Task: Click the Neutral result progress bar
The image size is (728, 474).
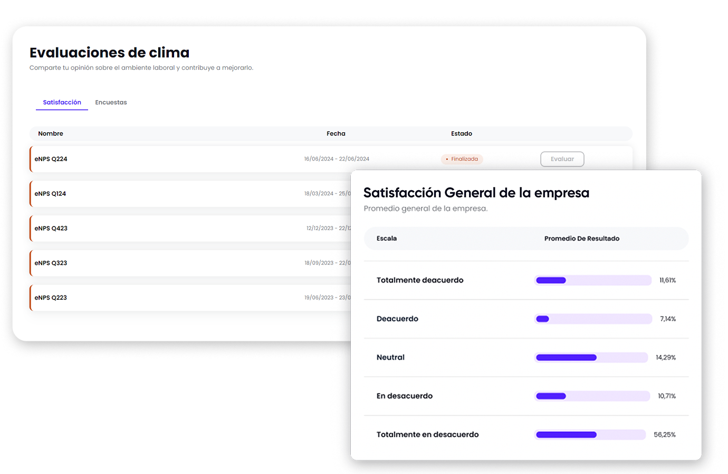Action: (591, 358)
